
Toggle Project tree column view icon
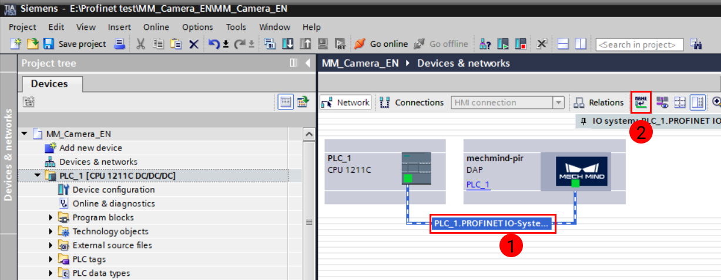coord(294,63)
